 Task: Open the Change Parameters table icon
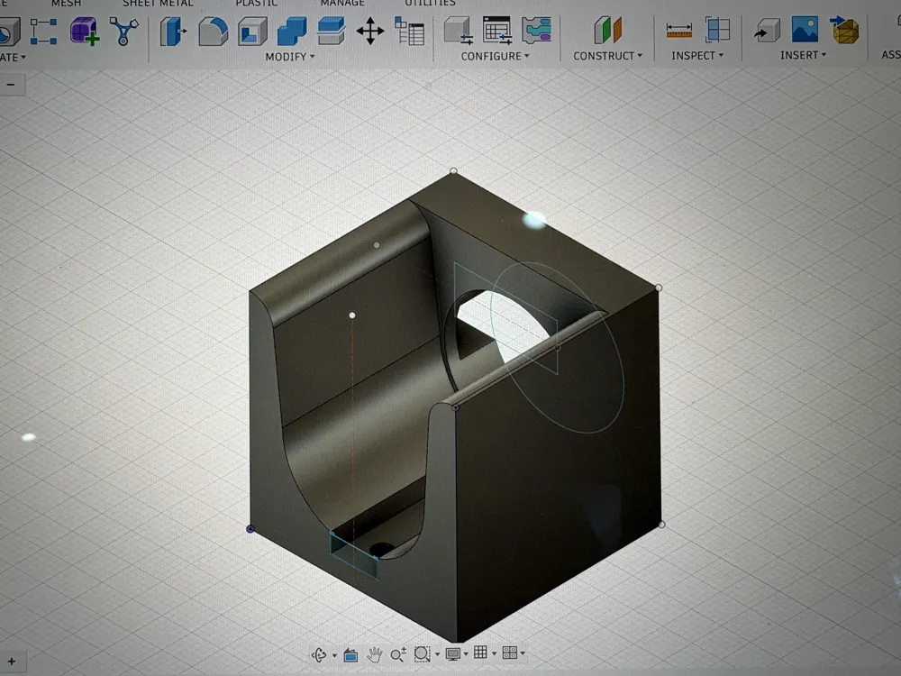coord(409,31)
